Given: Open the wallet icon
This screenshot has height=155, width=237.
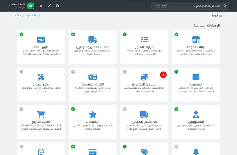Looking at the screenshot, I should click(x=196, y=77).
